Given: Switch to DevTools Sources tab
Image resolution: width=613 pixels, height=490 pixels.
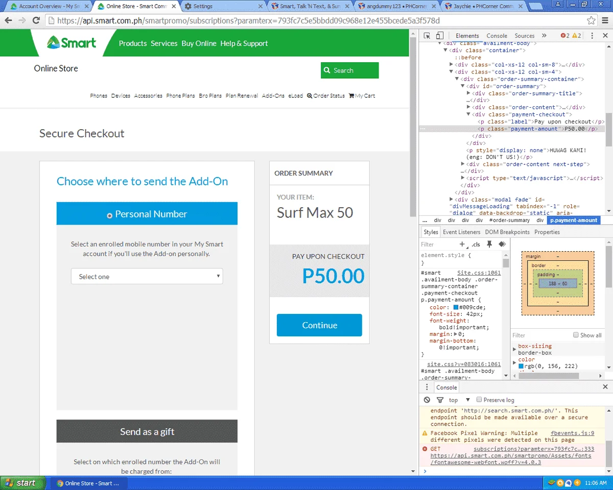Looking at the screenshot, I should pyautogui.click(x=525, y=36).
